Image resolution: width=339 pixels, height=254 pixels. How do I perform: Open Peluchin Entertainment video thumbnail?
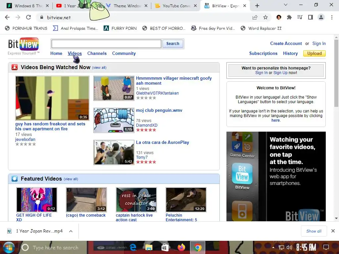click(186, 199)
